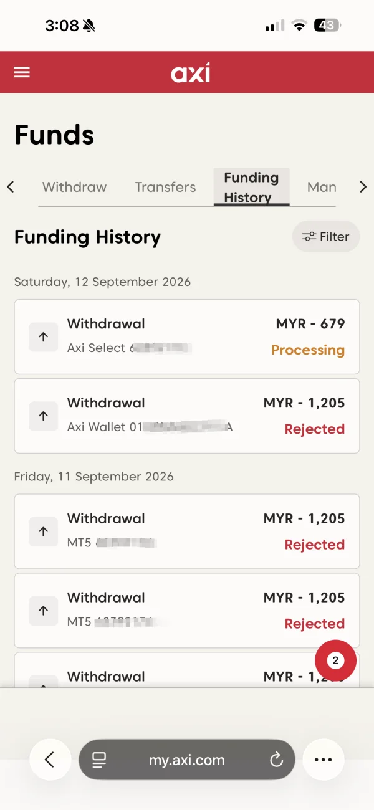Open the hamburger menu icon
The image size is (374, 810).
(22, 72)
